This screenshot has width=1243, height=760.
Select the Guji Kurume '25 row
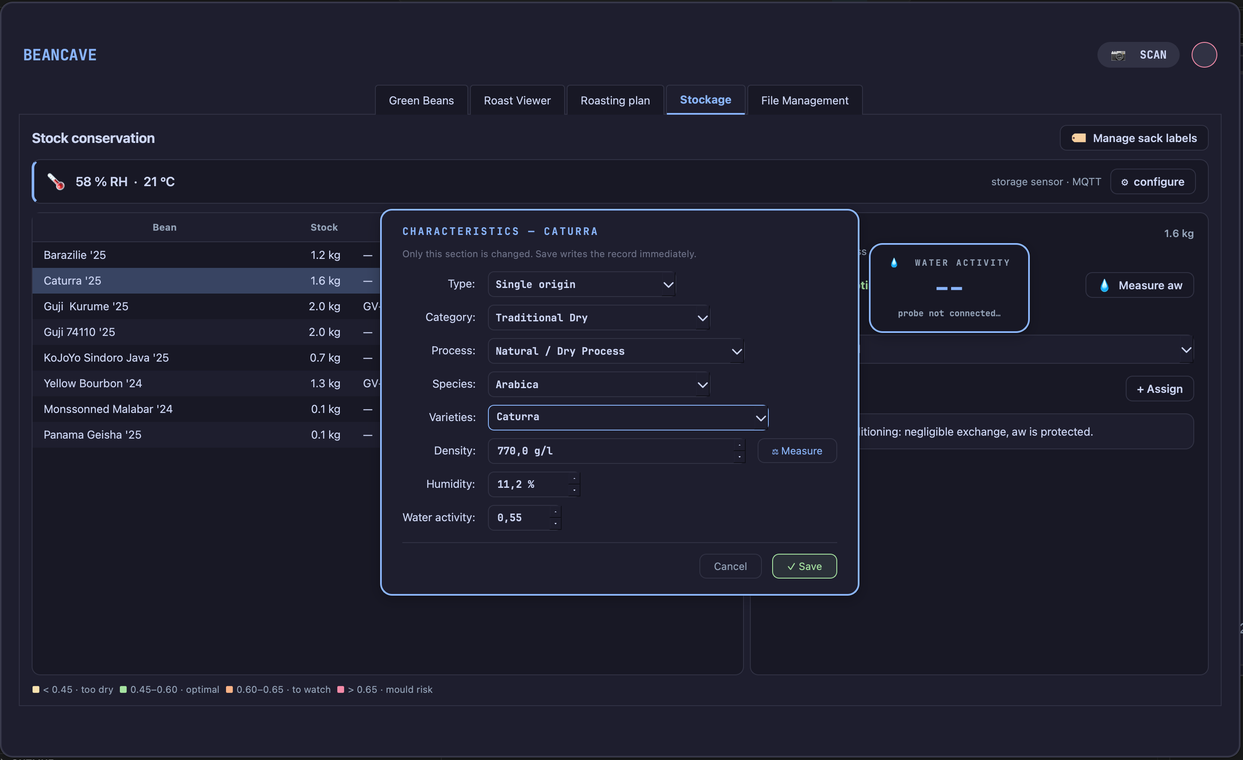(x=207, y=307)
